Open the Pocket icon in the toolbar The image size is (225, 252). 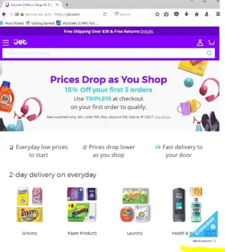click(x=176, y=14)
